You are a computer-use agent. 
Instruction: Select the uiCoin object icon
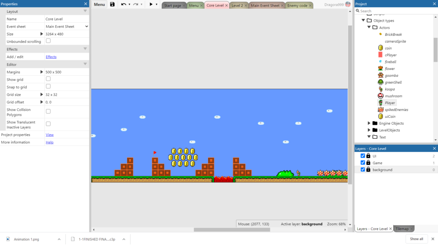pos(380,116)
